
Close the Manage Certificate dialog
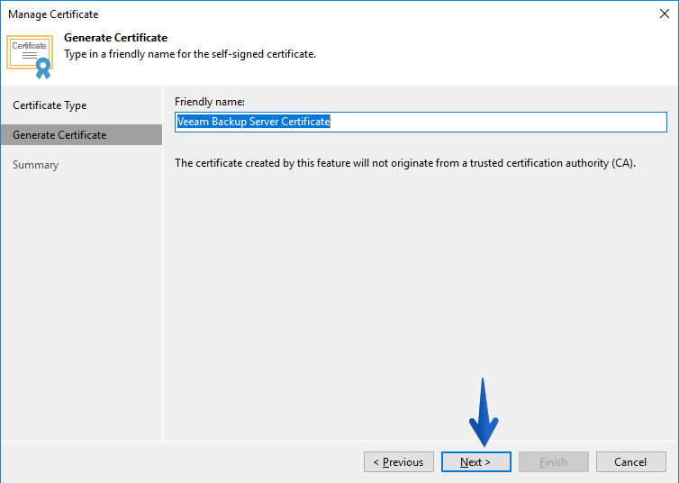(665, 14)
